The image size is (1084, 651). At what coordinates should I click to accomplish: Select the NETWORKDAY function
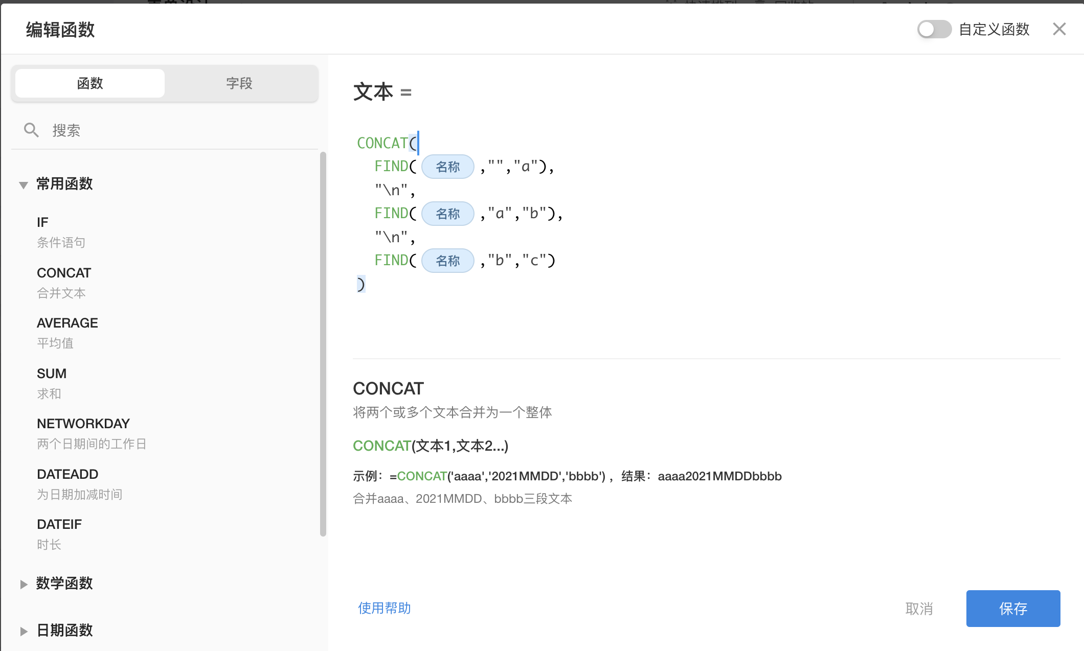[x=83, y=423]
